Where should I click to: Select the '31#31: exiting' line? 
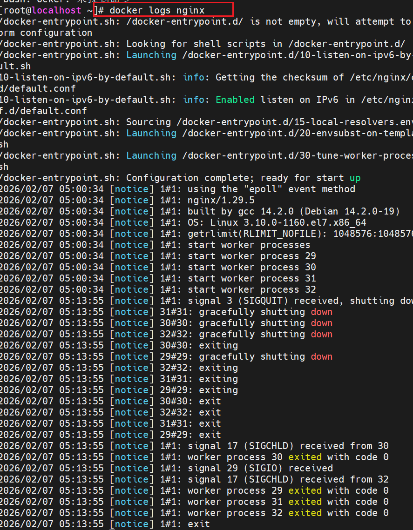tap(119, 379)
